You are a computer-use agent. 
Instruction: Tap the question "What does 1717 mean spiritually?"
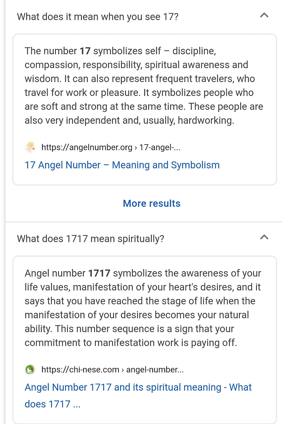tap(90, 239)
